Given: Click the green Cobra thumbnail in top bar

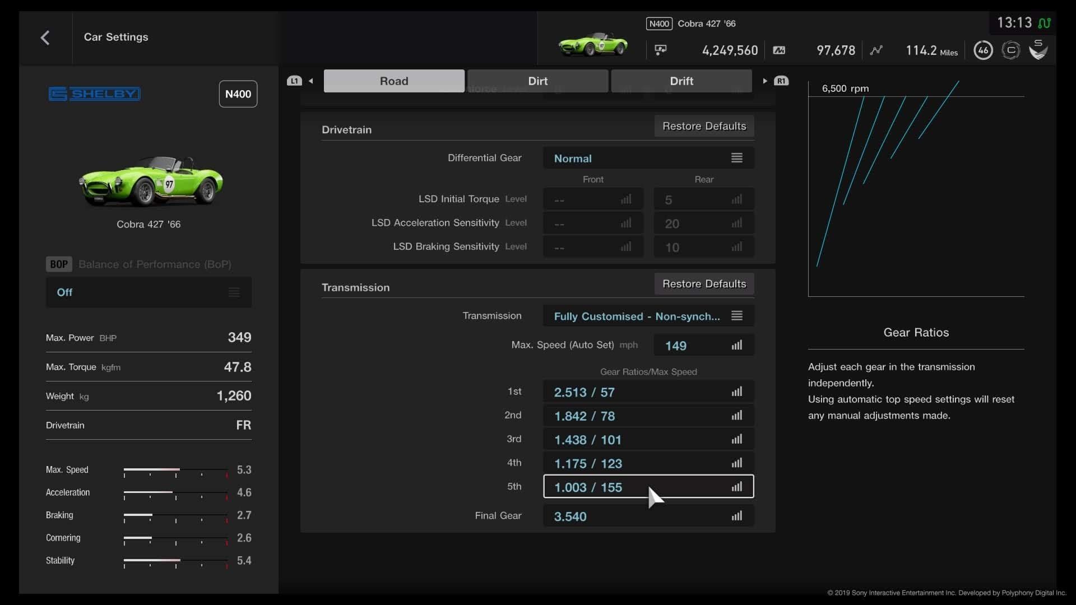Looking at the screenshot, I should tap(593, 44).
